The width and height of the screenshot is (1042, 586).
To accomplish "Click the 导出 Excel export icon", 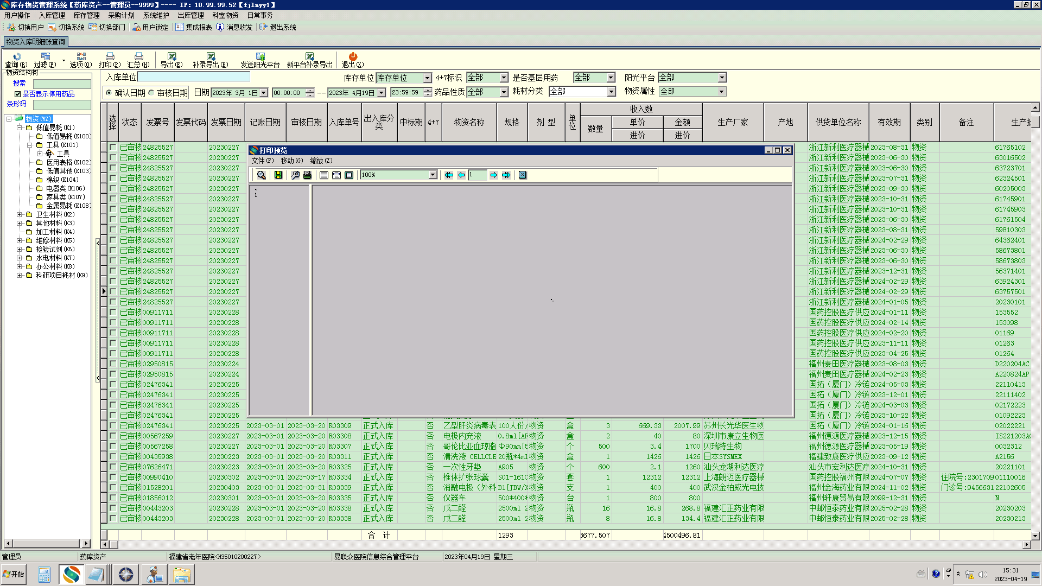I will (171, 56).
